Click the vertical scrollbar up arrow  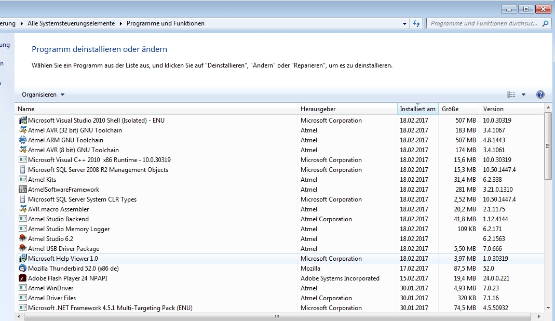(548, 108)
